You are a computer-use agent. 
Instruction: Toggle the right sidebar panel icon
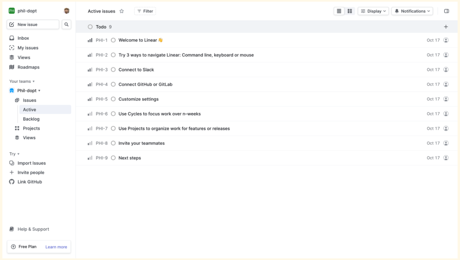click(x=447, y=11)
